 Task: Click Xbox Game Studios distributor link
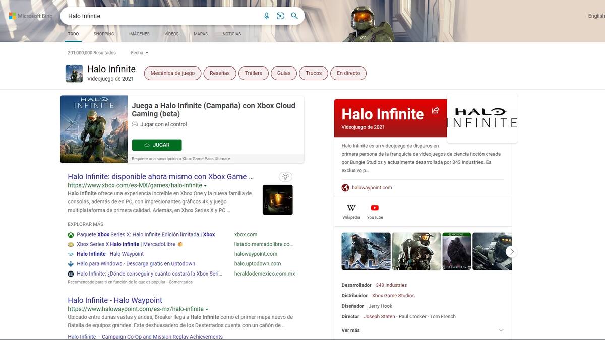pos(393,296)
